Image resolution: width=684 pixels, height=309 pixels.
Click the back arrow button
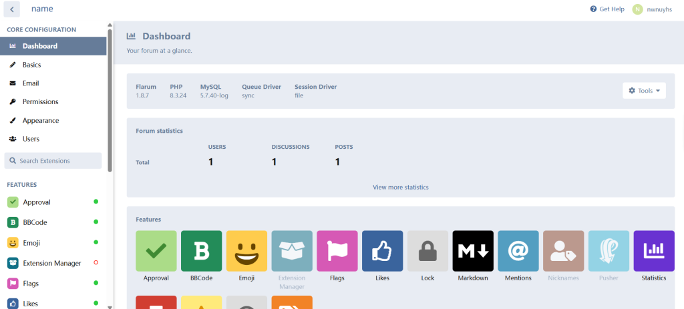[12, 9]
